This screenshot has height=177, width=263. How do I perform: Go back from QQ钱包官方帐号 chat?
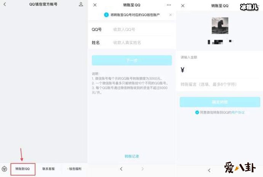(5, 4)
